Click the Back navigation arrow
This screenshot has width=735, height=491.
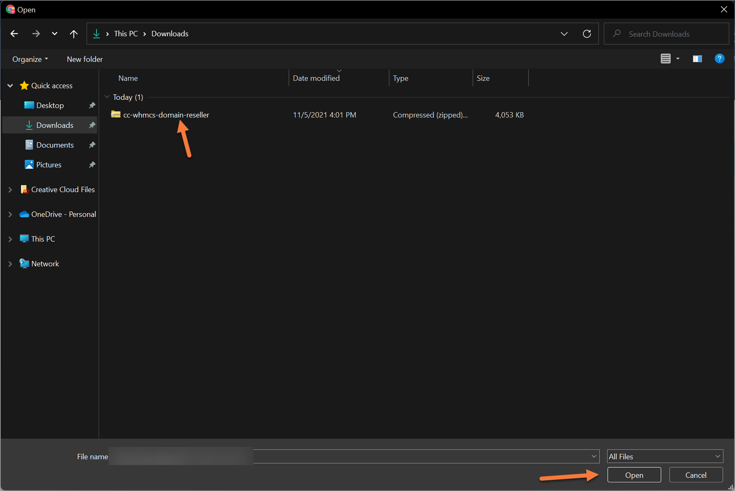click(x=14, y=34)
